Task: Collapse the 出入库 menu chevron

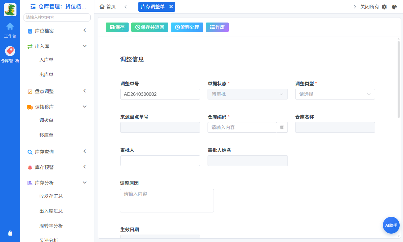Action: pos(85,46)
